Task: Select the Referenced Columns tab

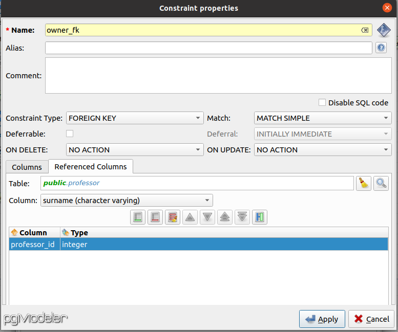Action: pyautogui.click(x=91, y=166)
